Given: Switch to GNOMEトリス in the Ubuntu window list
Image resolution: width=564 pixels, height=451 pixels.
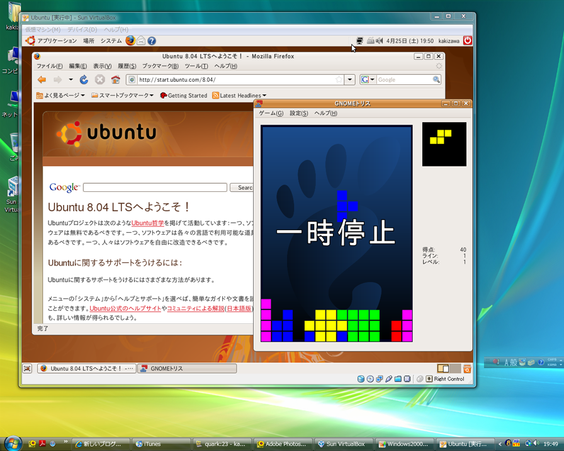Looking at the screenshot, I should (187, 369).
